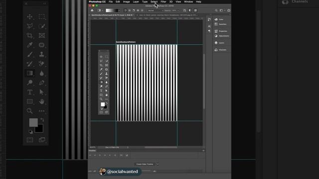The height and width of the screenshot is (179, 319).
Task: Select the Rectangle shape tool in floating toolbar
Action: coord(101,95)
